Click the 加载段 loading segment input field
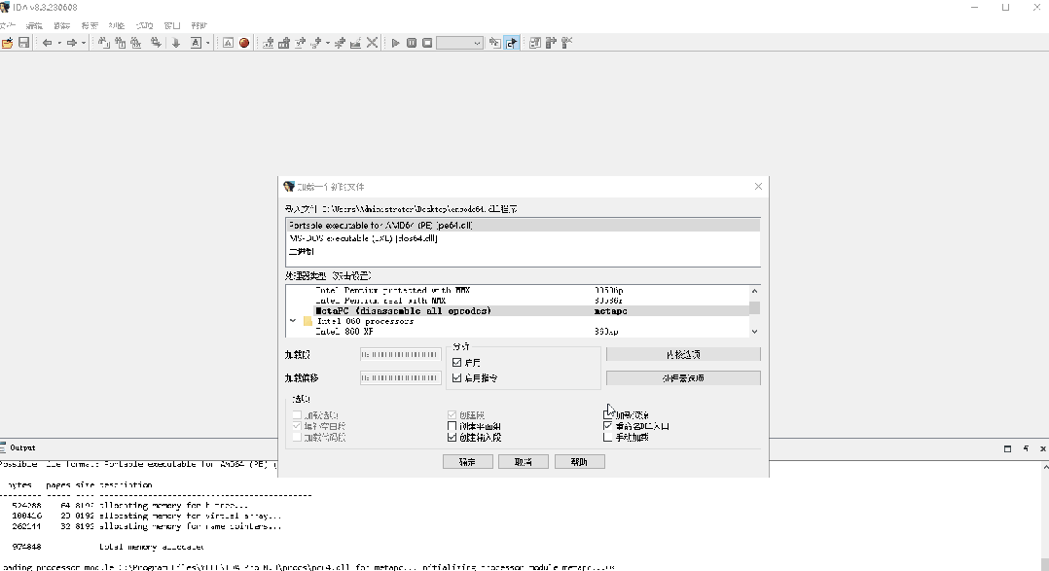The image size is (1049, 571). pos(400,354)
